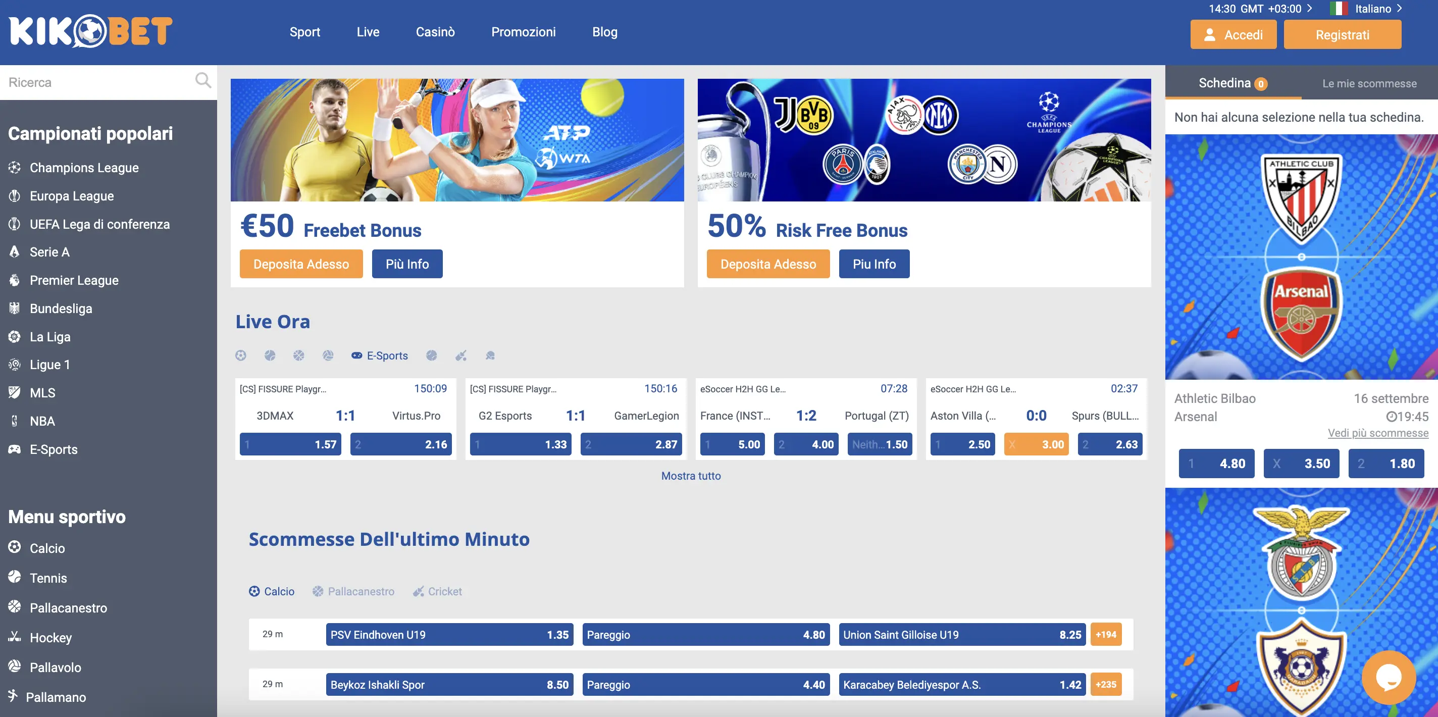1438x717 pixels.
Task: Select the soccer ball icon in Live Ora
Action: coord(241,355)
